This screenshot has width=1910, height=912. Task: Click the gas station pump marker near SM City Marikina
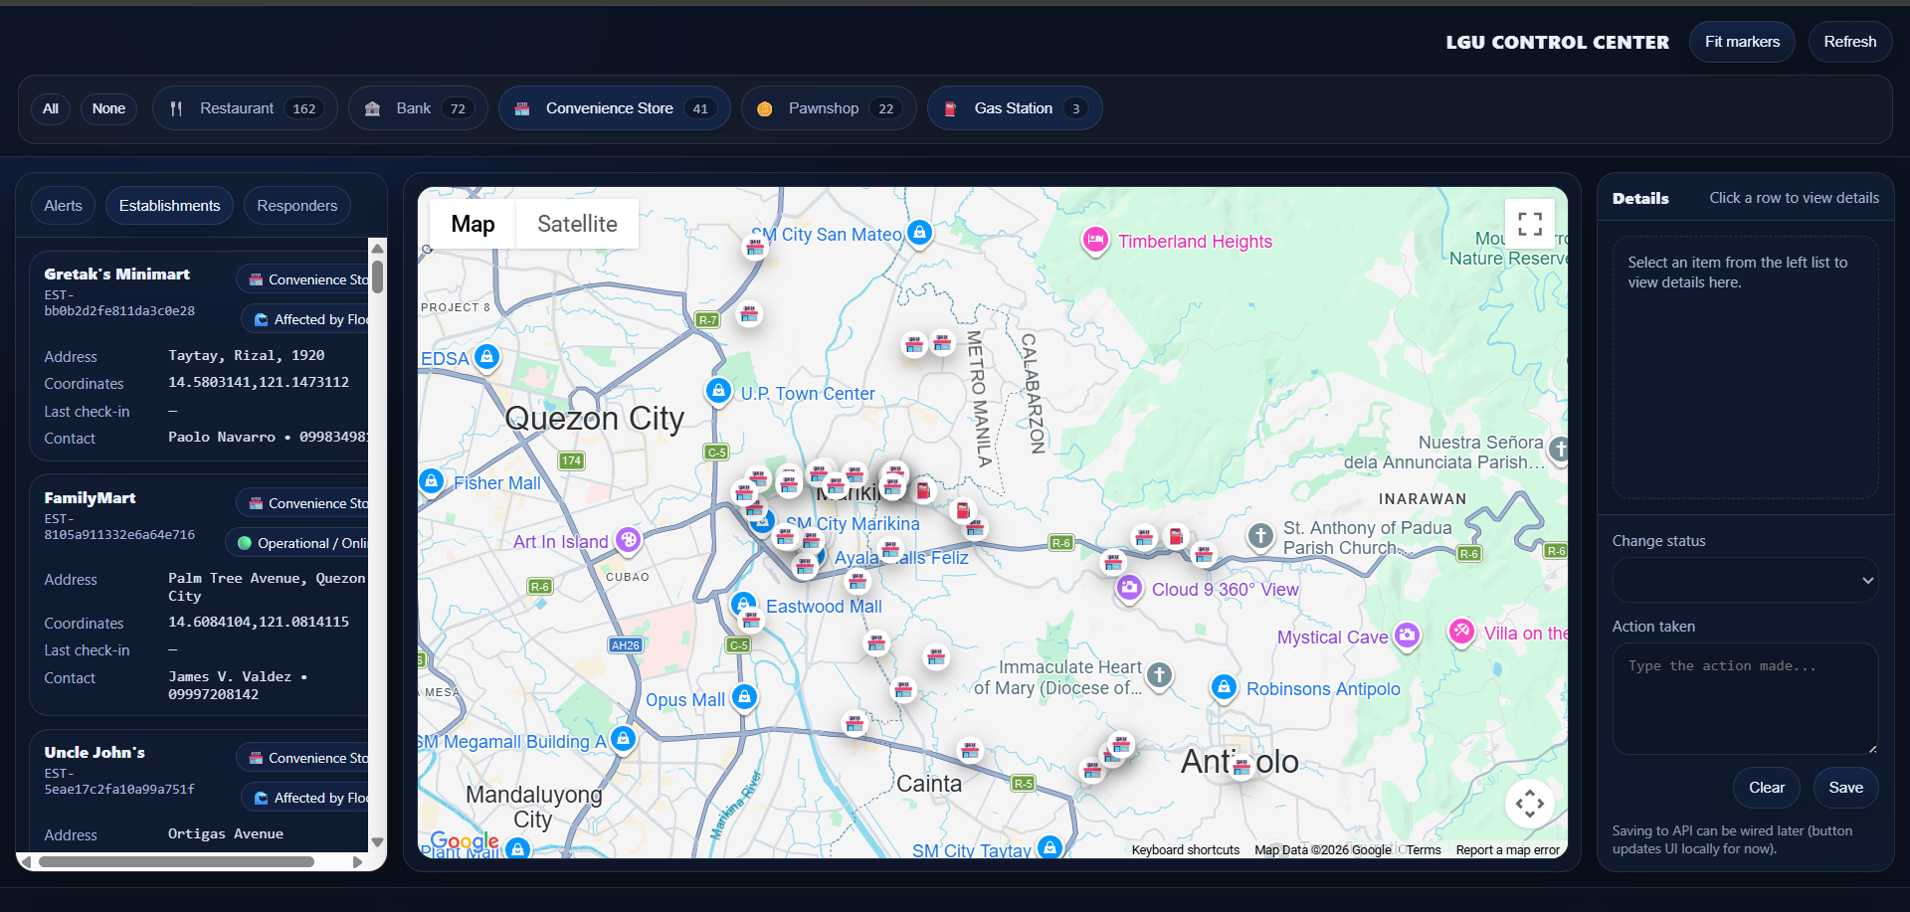[x=922, y=491]
